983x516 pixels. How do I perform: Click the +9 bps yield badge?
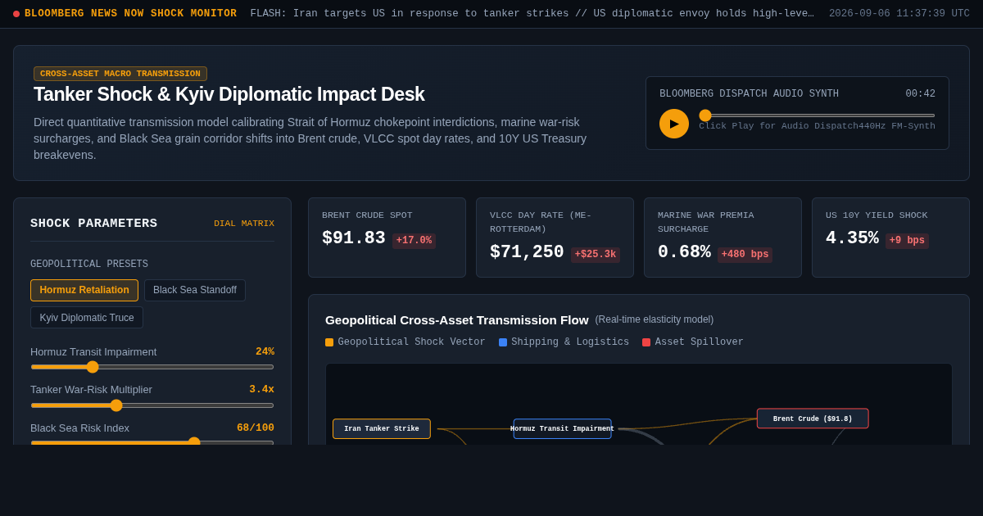(907, 241)
